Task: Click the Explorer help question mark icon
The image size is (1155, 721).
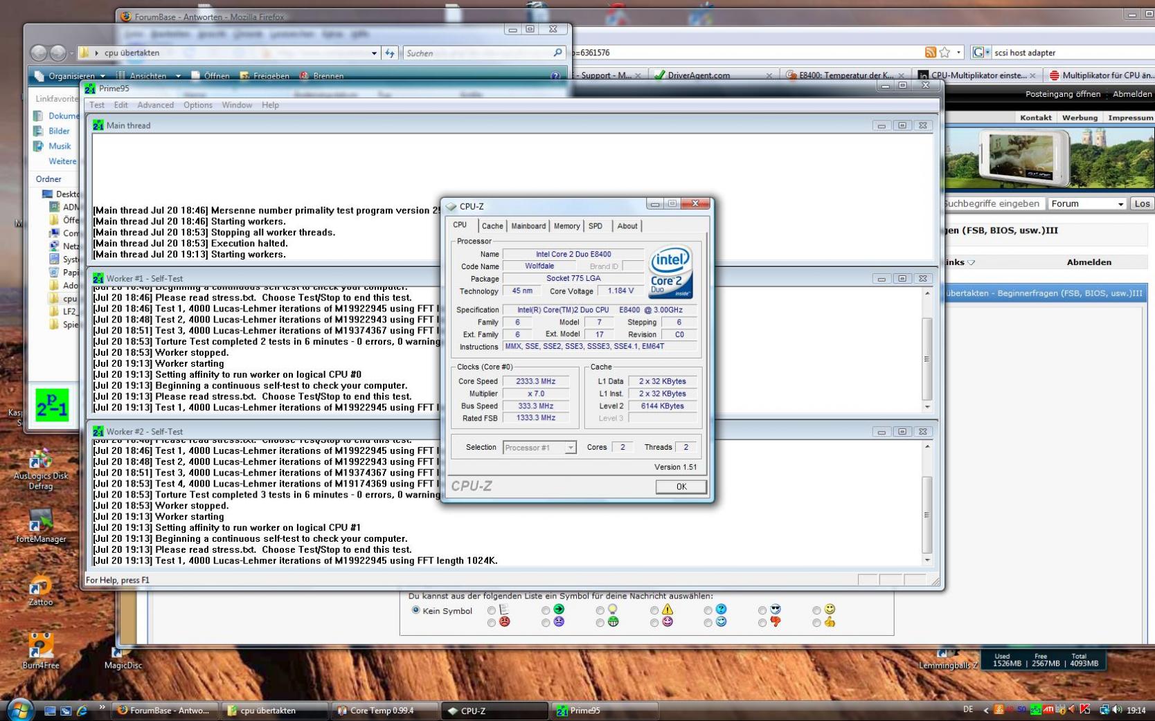Action: (555, 76)
